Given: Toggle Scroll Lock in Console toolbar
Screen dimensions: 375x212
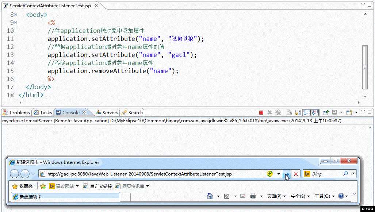Looking at the screenshot, I should coord(298,112).
